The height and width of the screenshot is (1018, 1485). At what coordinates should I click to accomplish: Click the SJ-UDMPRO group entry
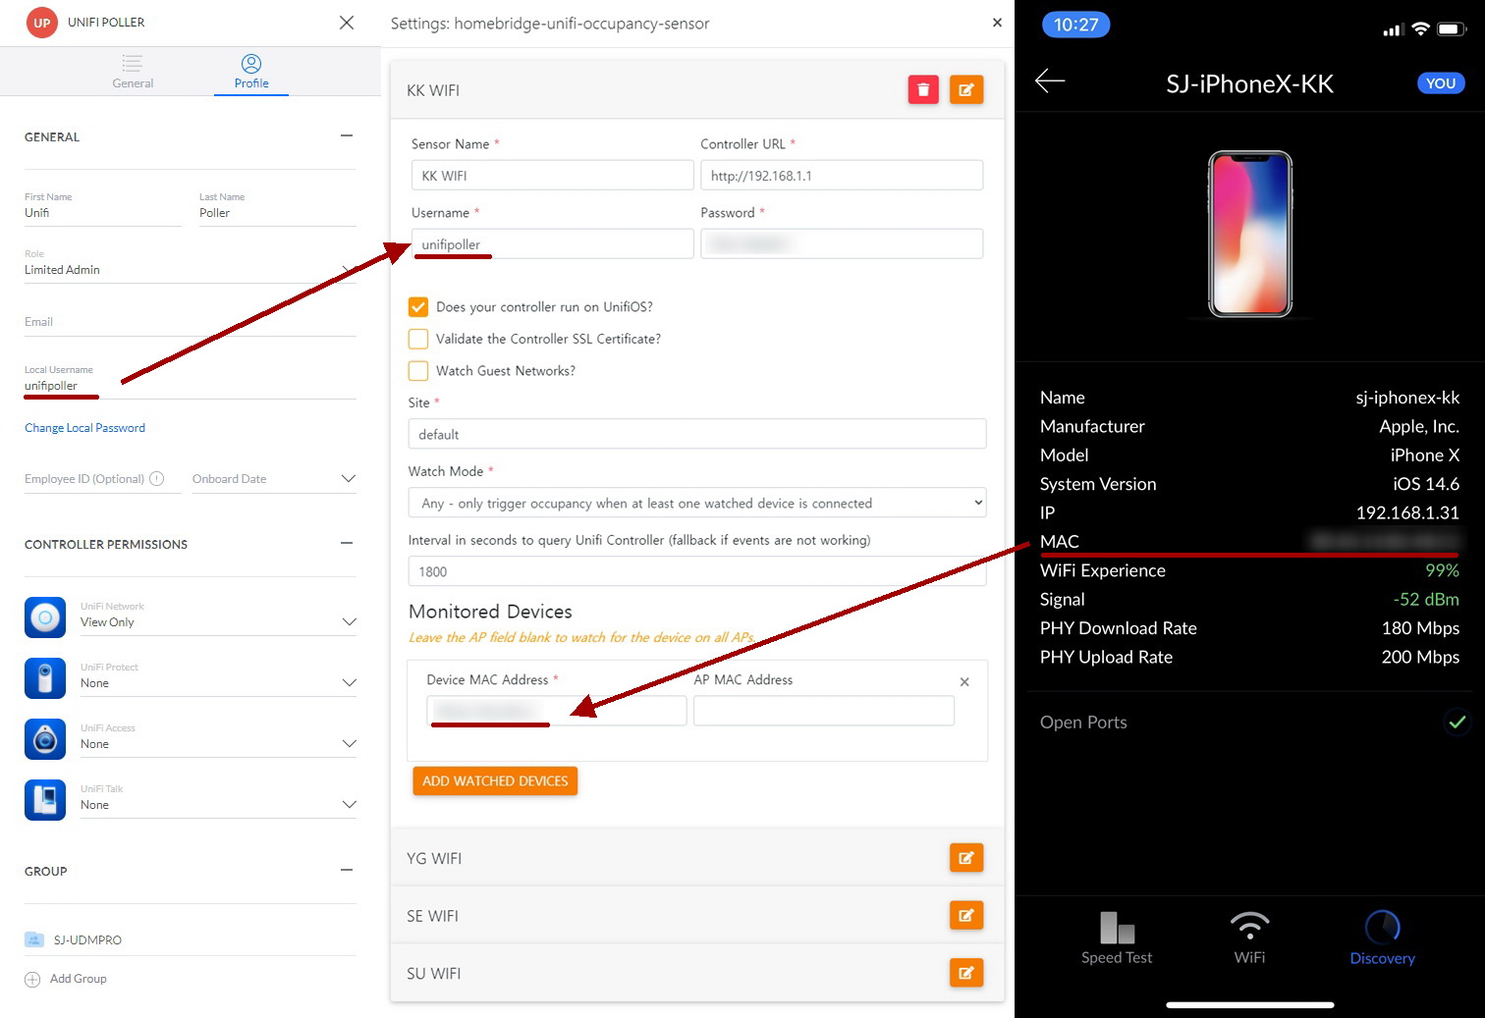191,939
